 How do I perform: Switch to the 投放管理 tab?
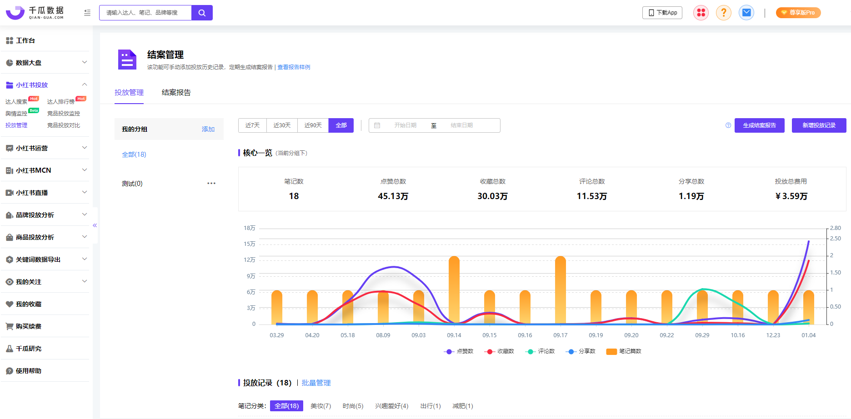[129, 92]
